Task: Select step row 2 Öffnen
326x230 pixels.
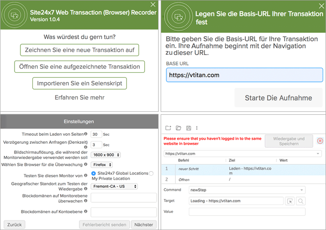Action: tap(243, 180)
